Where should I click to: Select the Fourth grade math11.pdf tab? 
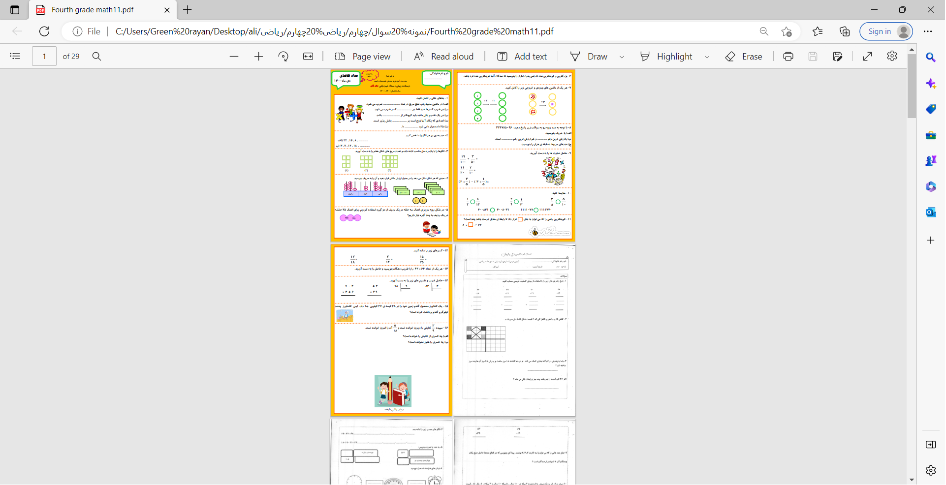pyautogui.click(x=102, y=10)
